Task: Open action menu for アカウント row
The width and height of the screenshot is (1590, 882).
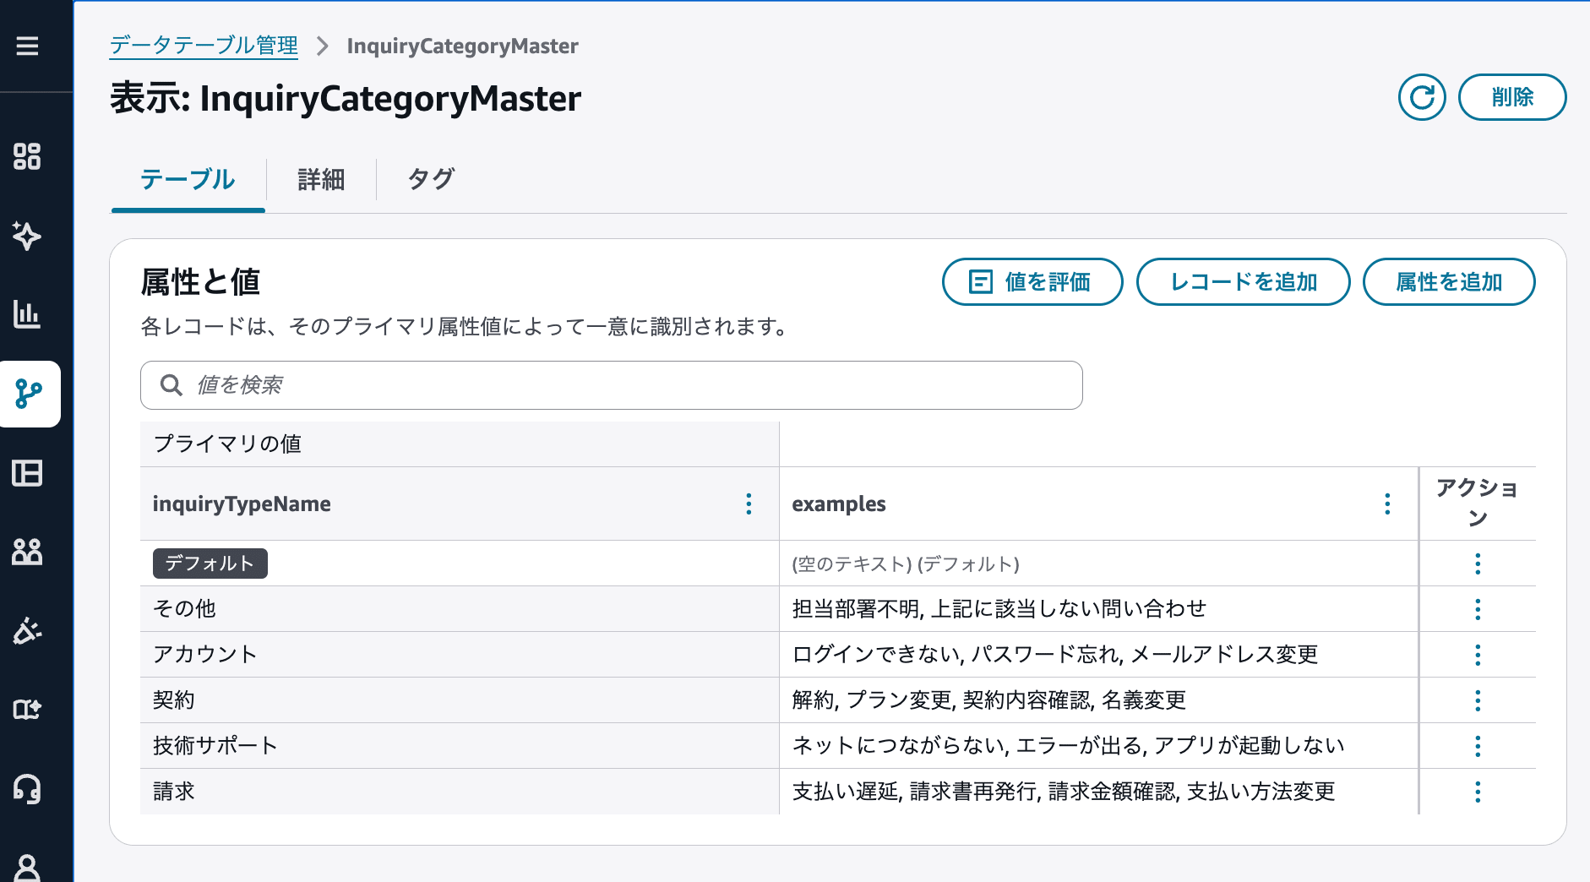Action: click(x=1478, y=655)
